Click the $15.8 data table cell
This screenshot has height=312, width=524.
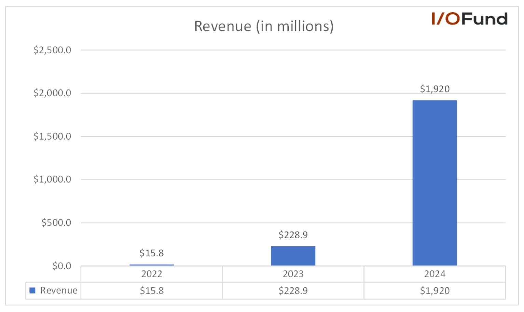click(x=152, y=291)
